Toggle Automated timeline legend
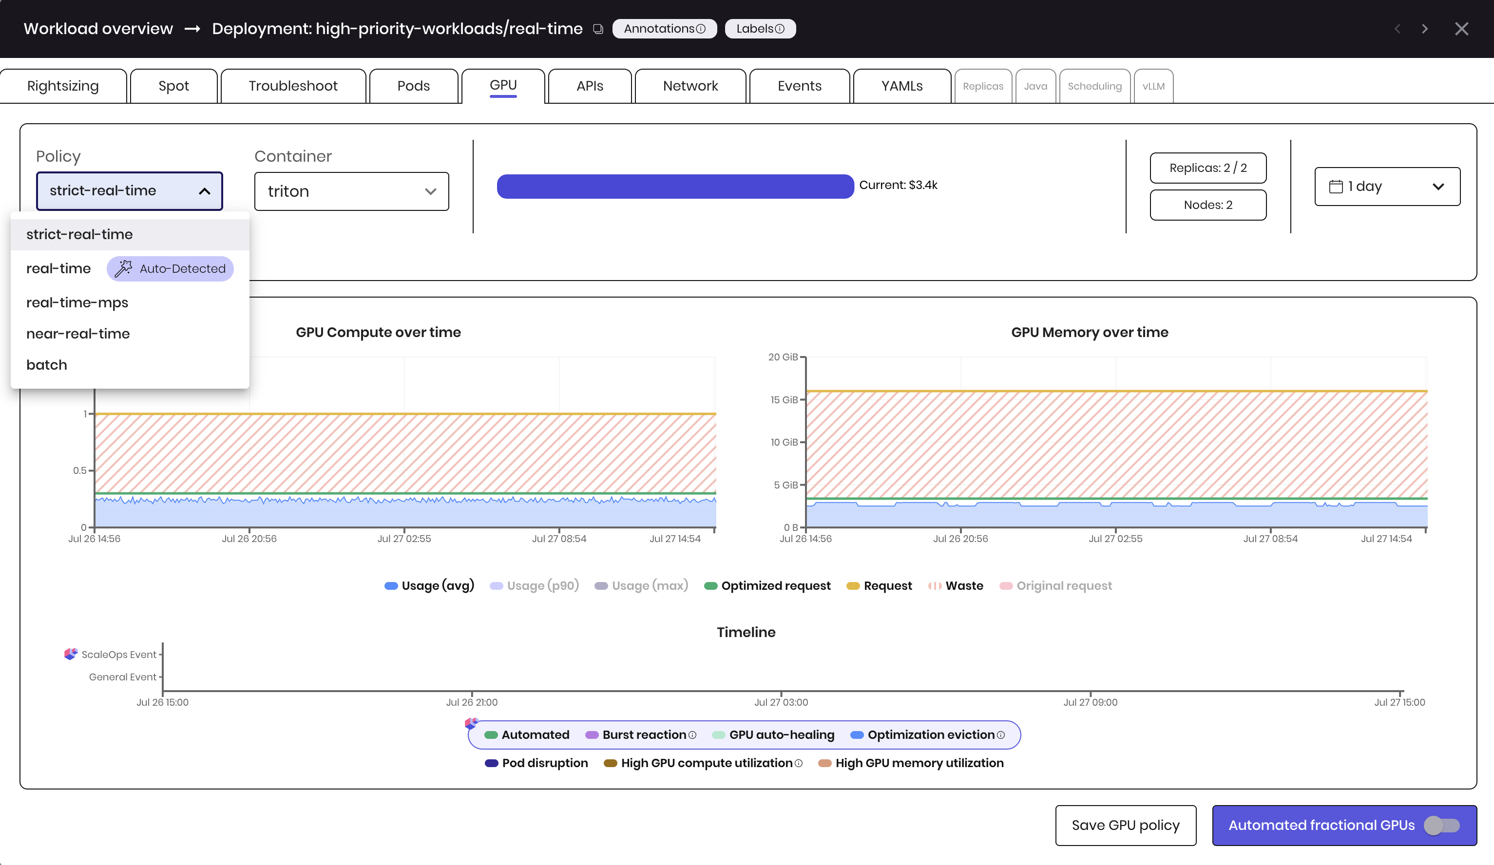 coord(526,734)
